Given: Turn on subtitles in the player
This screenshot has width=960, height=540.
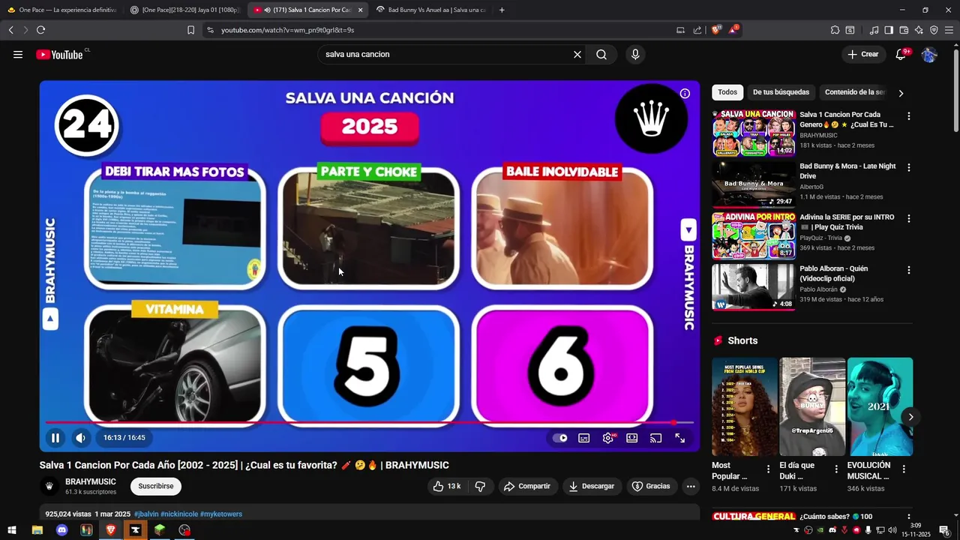Looking at the screenshot, I should click(583, 438).
